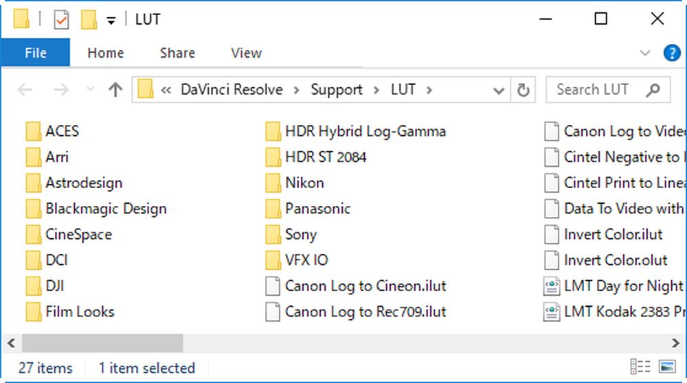Click the Canon Log to Cineon.ilut file icon

click(273, 286)
